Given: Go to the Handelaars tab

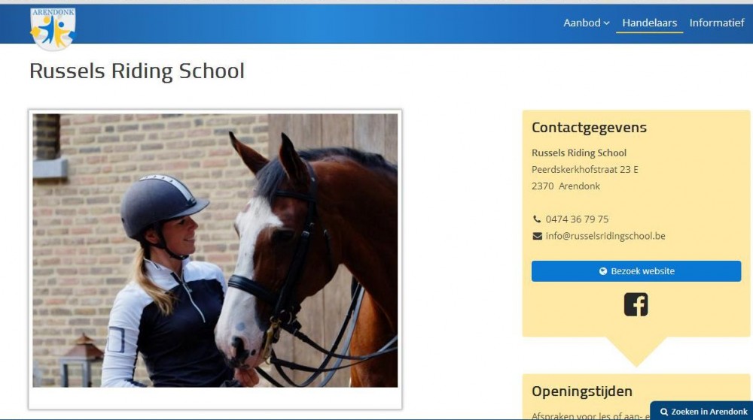Looking at the screenshot, I should pos(649,23).
